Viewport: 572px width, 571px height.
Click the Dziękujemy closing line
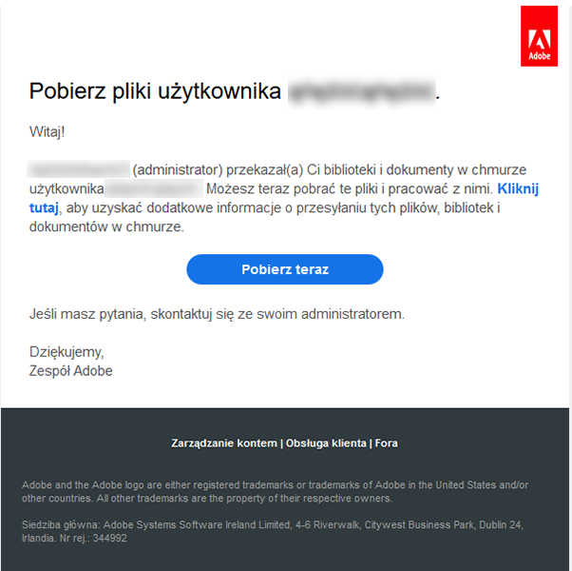pos(67,351)
